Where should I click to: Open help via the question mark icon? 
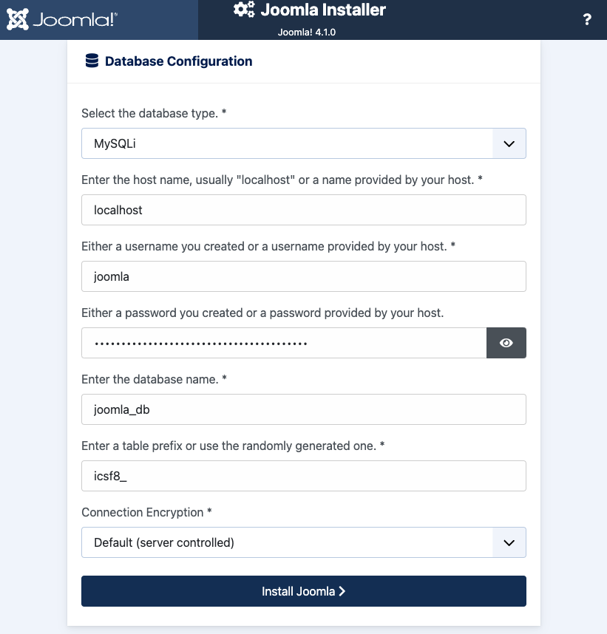(x=587, y=20)
